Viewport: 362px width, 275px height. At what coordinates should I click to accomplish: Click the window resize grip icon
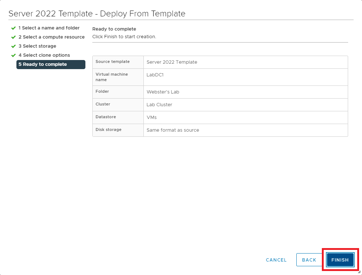click(359, 272)
